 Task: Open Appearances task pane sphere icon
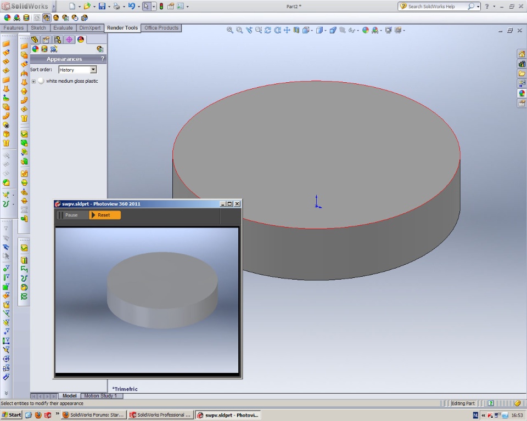tap(522, 93)
